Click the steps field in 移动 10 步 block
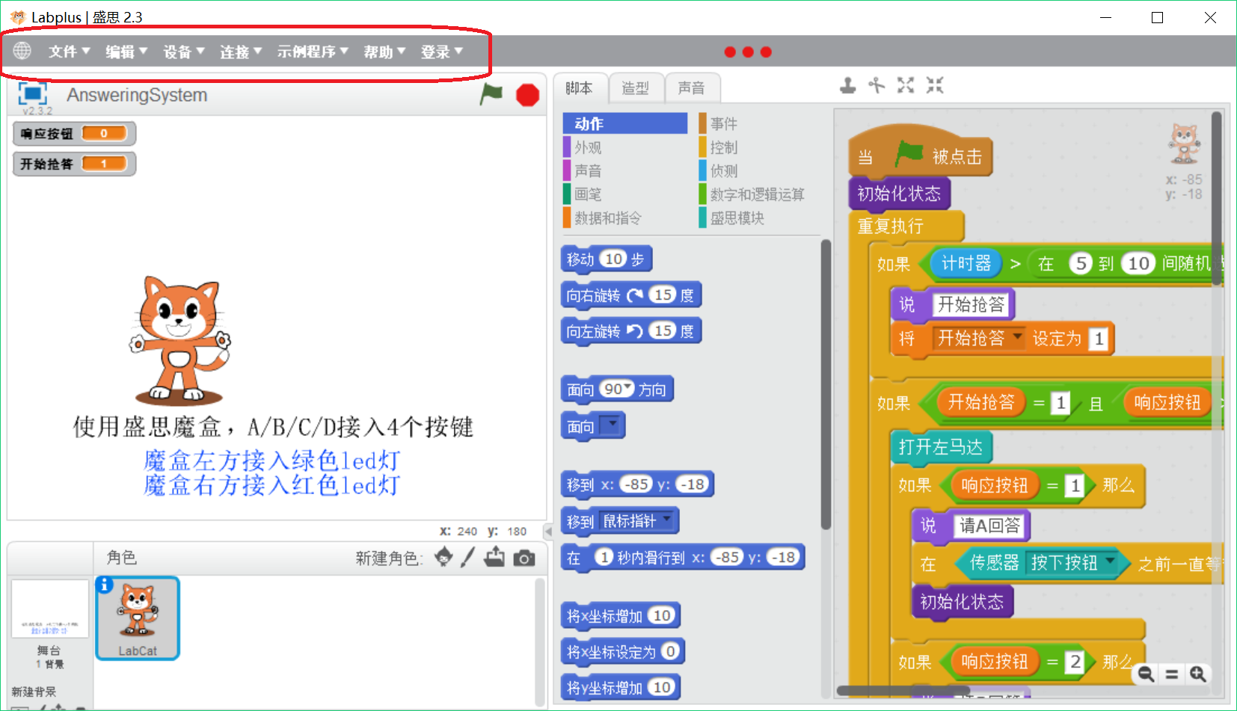 pos(613,259)
